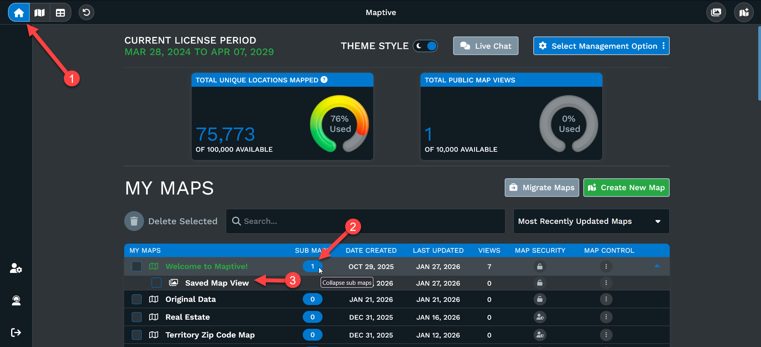Click shared-user security icon for Real Estate
Screen dimensions: 761x347
pos(540,317)
